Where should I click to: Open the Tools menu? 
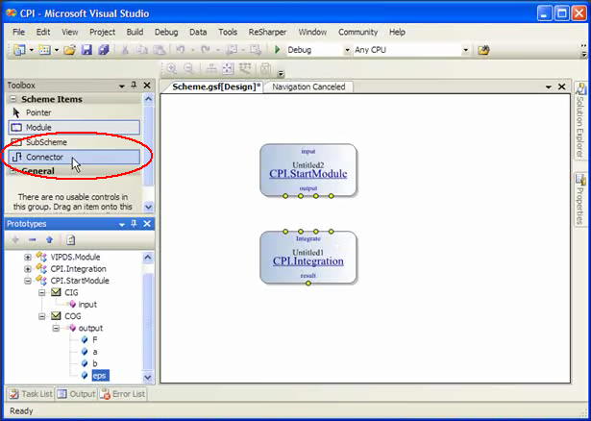pos(228,32)
